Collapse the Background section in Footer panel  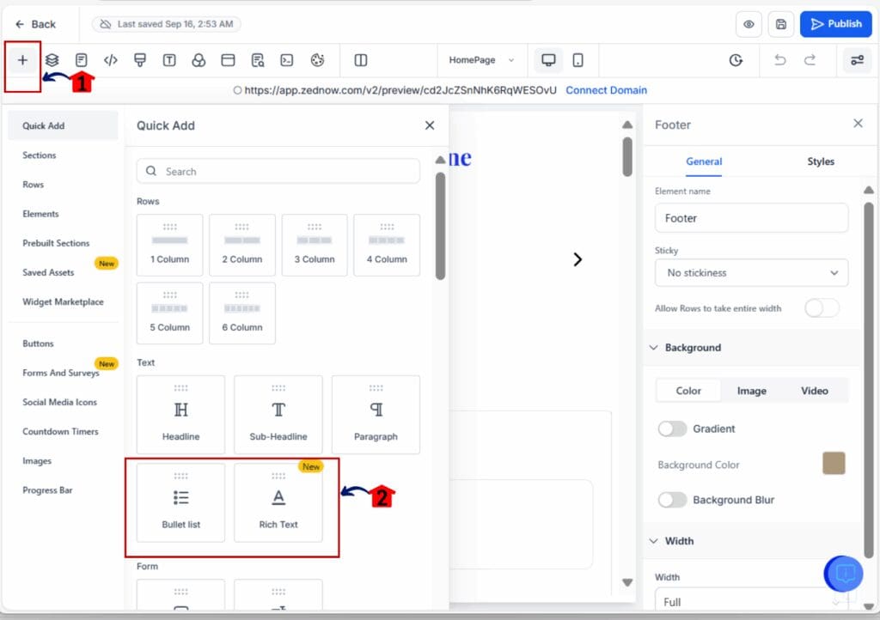pyautogui.click(x=654, y=348)
